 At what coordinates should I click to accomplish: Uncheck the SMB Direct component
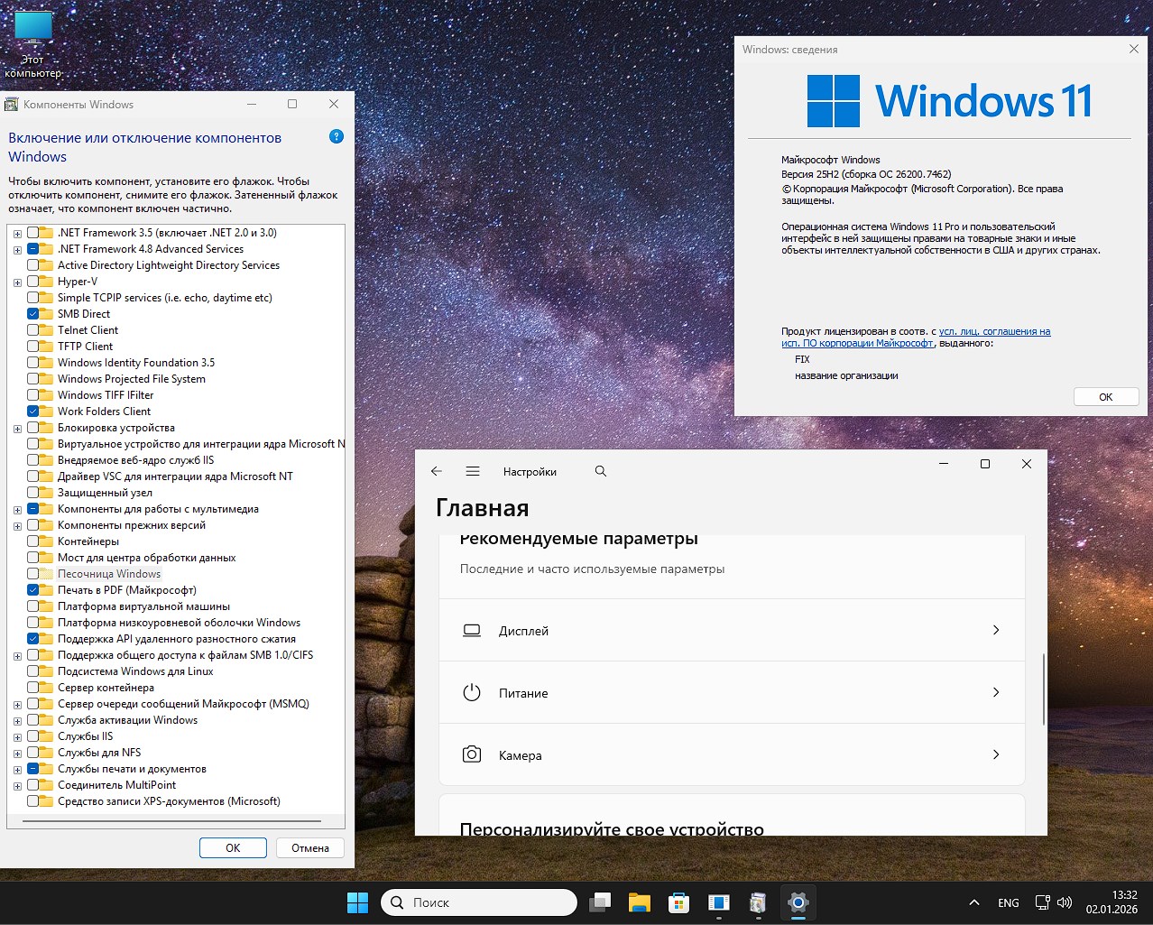[32, 313]
